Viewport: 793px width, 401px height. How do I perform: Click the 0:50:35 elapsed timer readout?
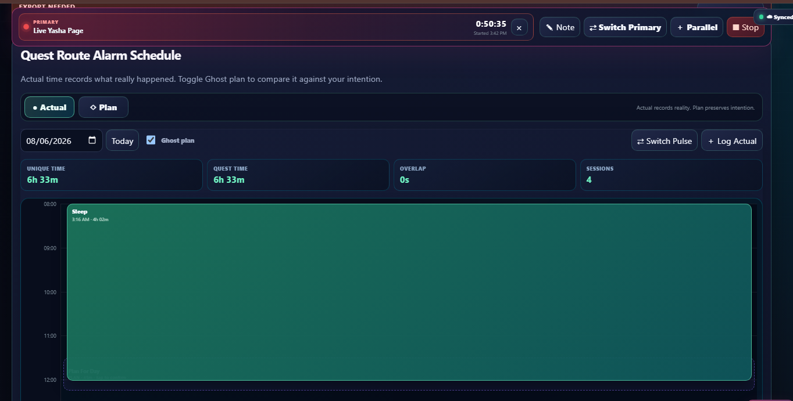pyautogui.click(x=491, y=24)
